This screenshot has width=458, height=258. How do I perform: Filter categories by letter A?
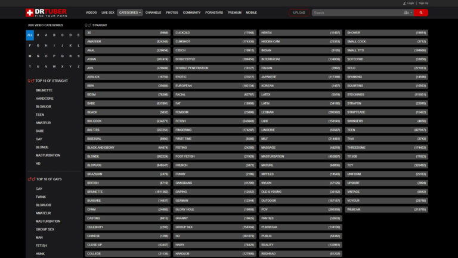tap(46, 35)
